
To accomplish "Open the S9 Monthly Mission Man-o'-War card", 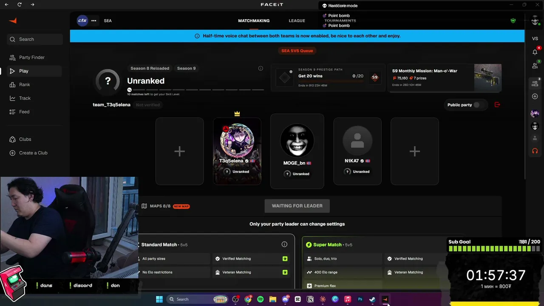I will coord(445,77).
